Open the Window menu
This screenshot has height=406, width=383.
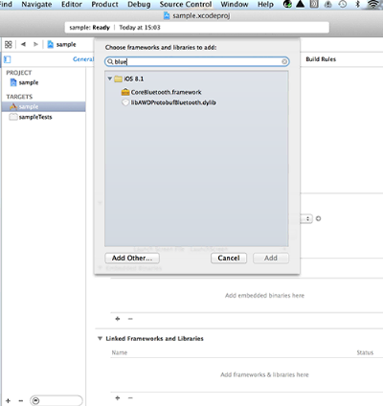[235, 5]
